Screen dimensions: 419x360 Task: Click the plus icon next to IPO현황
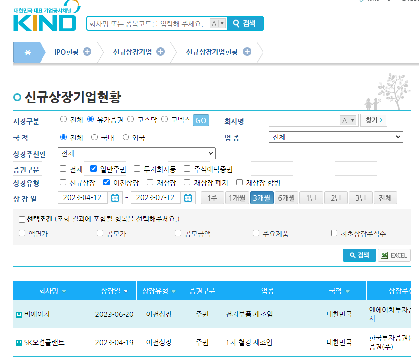pyautogui.click(x=87, y=52)
